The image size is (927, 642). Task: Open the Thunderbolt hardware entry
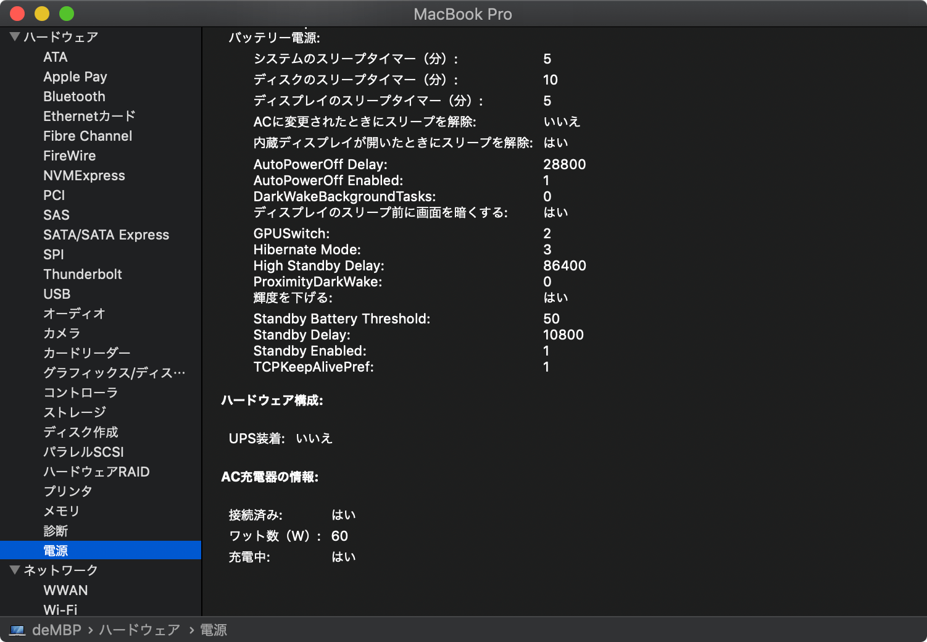tap(83, 274)
